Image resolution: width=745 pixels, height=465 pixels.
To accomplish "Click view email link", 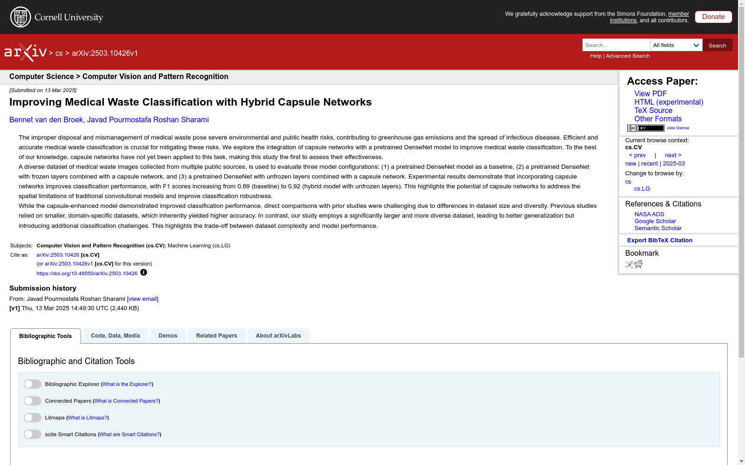I will point(143,299).
